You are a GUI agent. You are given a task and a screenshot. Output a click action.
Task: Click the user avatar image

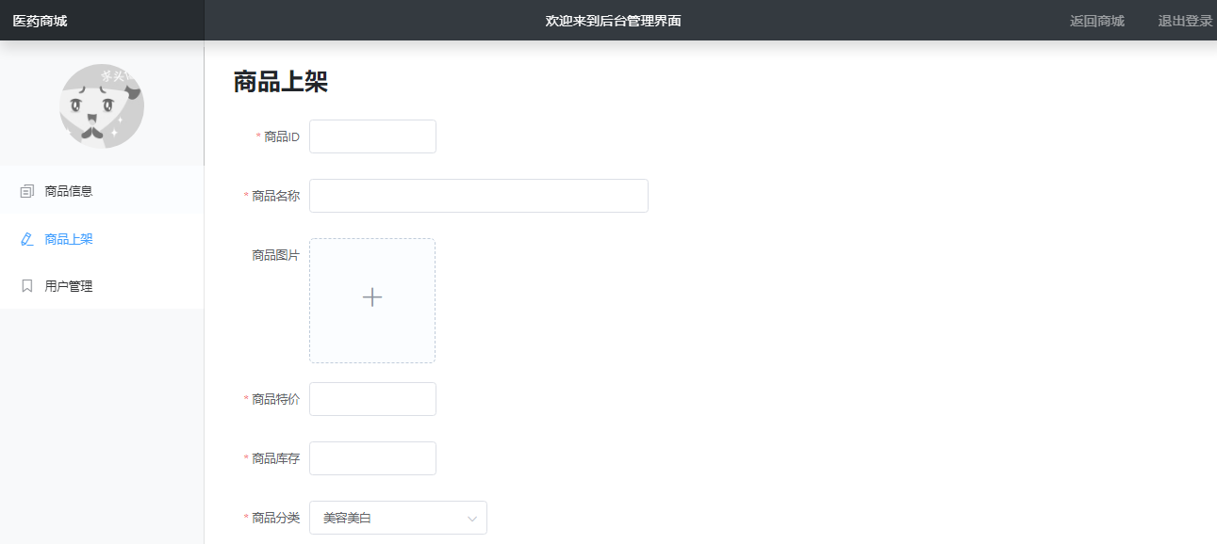(x=102, y=106)
